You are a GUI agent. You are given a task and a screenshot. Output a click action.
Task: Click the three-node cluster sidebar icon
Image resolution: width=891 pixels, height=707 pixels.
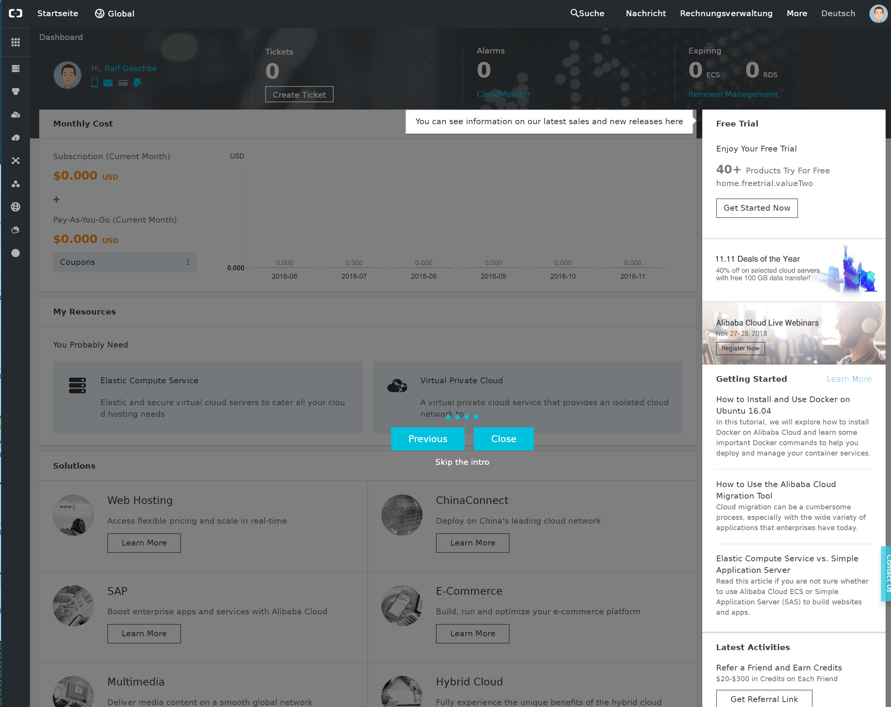(x=15, y=183)
